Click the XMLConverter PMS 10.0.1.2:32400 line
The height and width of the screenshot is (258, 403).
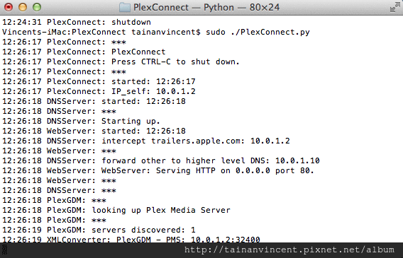[x=131, y=240]
